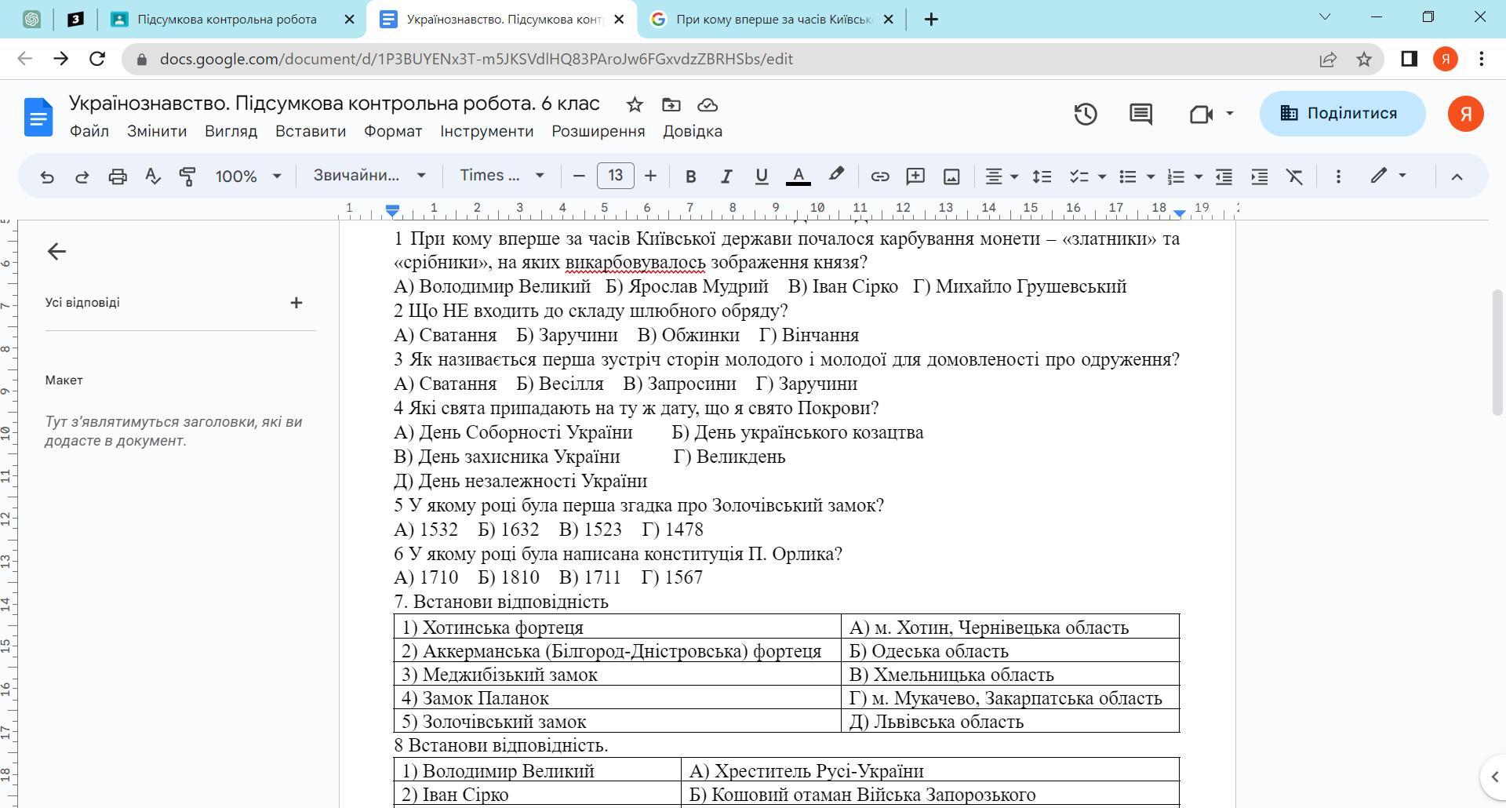Insert an image from toolbar
1506x808 pixels.
(x=951, y=177)
